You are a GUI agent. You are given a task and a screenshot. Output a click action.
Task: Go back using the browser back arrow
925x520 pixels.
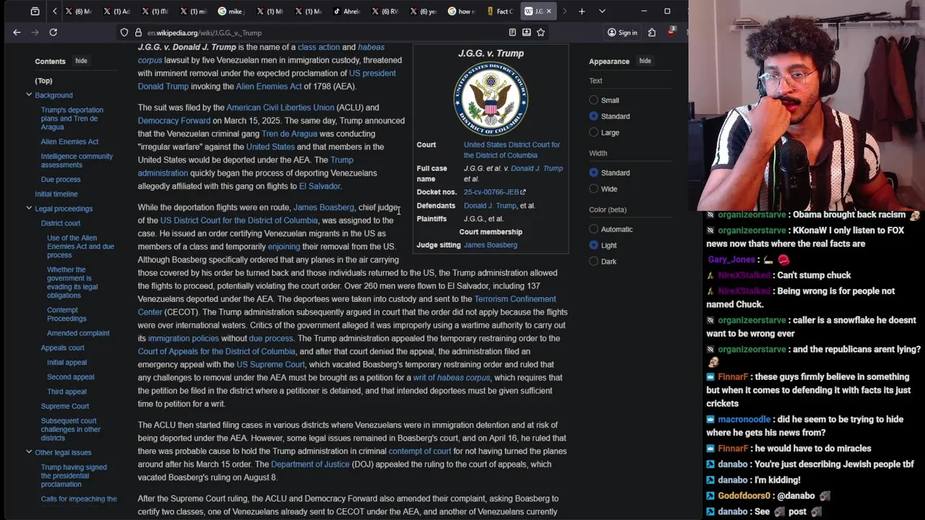(17, 32)
